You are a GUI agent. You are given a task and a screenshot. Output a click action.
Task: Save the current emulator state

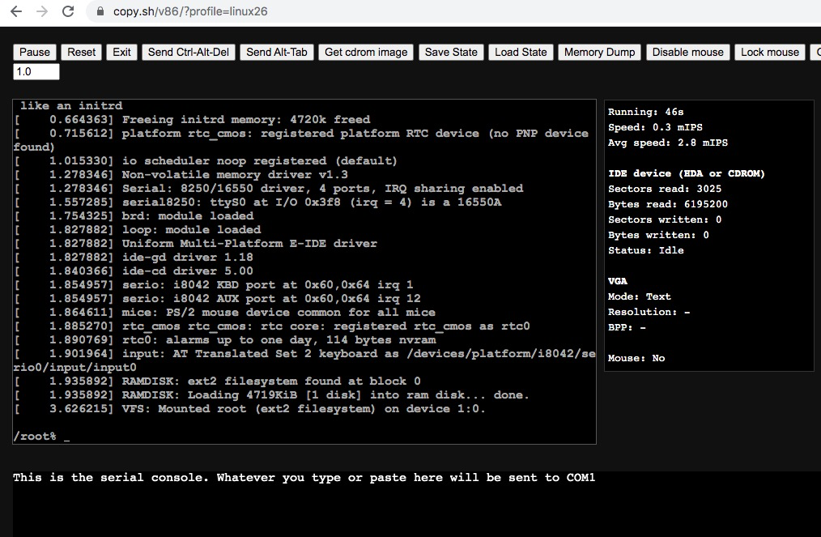click(x=451, y=51)
